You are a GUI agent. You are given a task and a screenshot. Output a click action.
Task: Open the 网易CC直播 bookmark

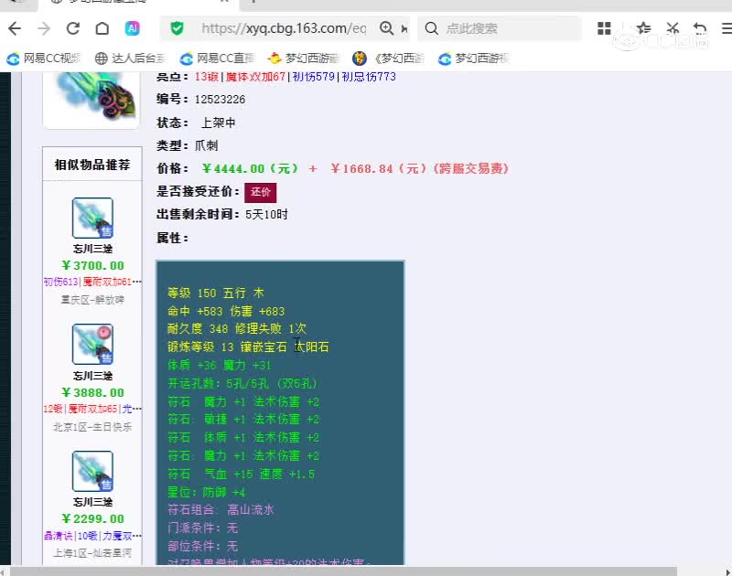[x=217, y=59]
